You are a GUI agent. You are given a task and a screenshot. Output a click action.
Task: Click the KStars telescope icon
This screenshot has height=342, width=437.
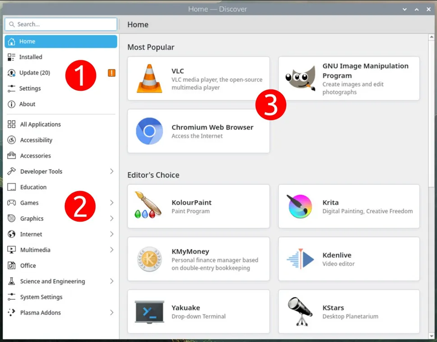pos(300,312)
